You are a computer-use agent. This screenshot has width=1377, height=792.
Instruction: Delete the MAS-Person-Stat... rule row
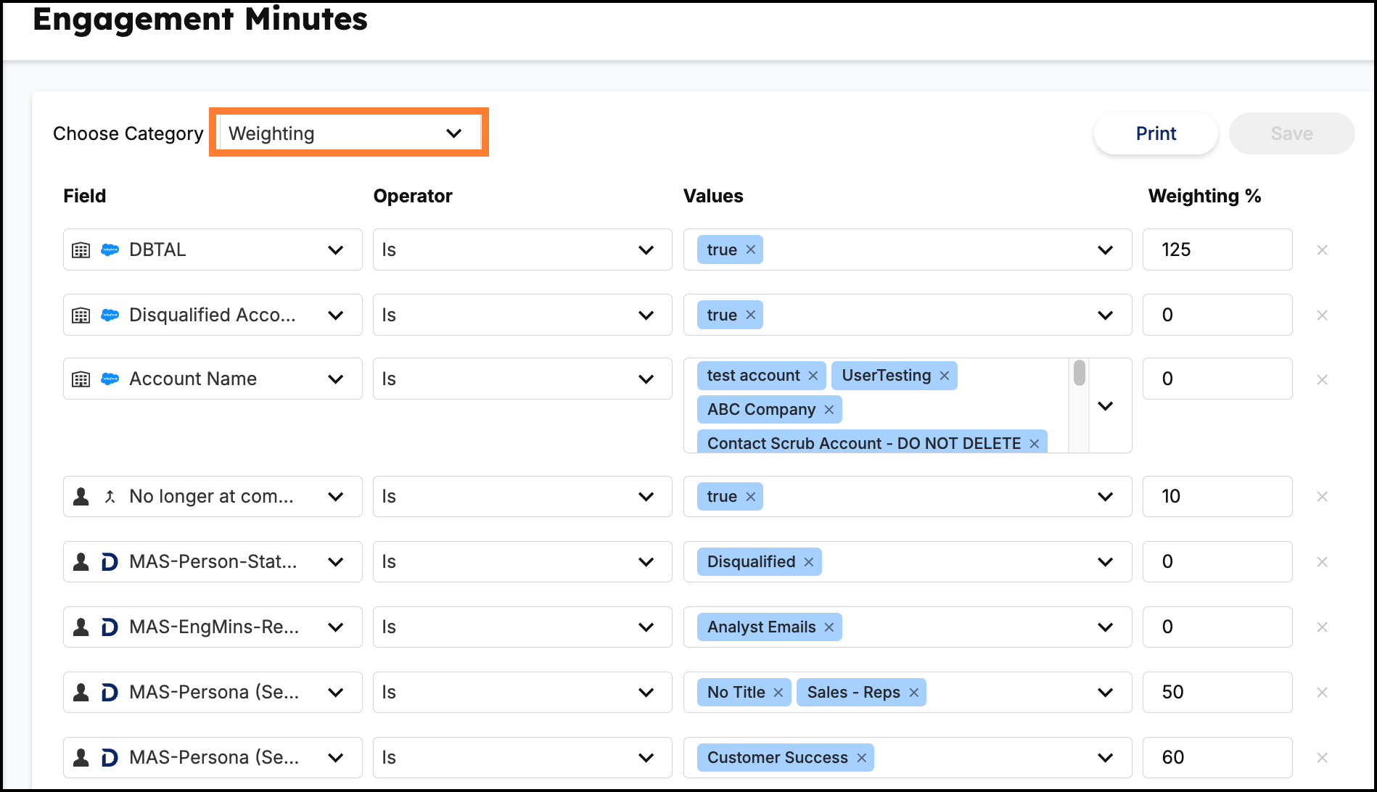(x=1323, y=561)
